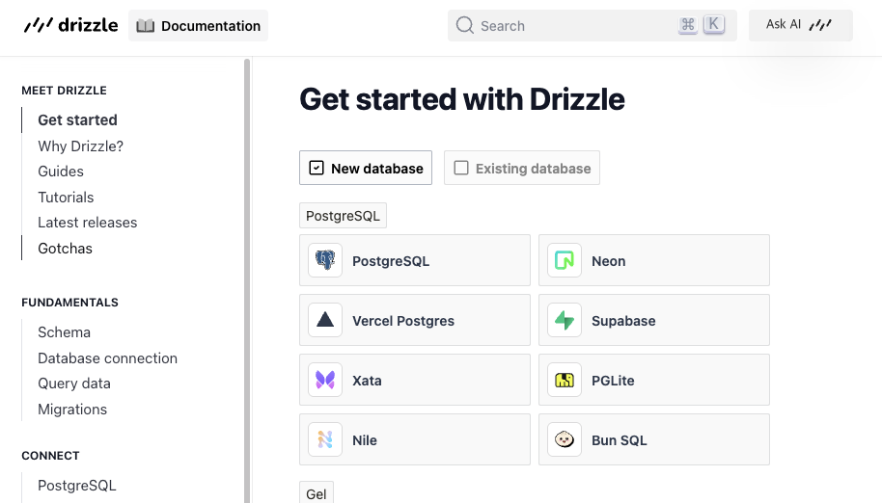The width and height of the screenshot is (882, 503).
Task: Open PostgreSQL under Connect section
Action: coord(77,486)
